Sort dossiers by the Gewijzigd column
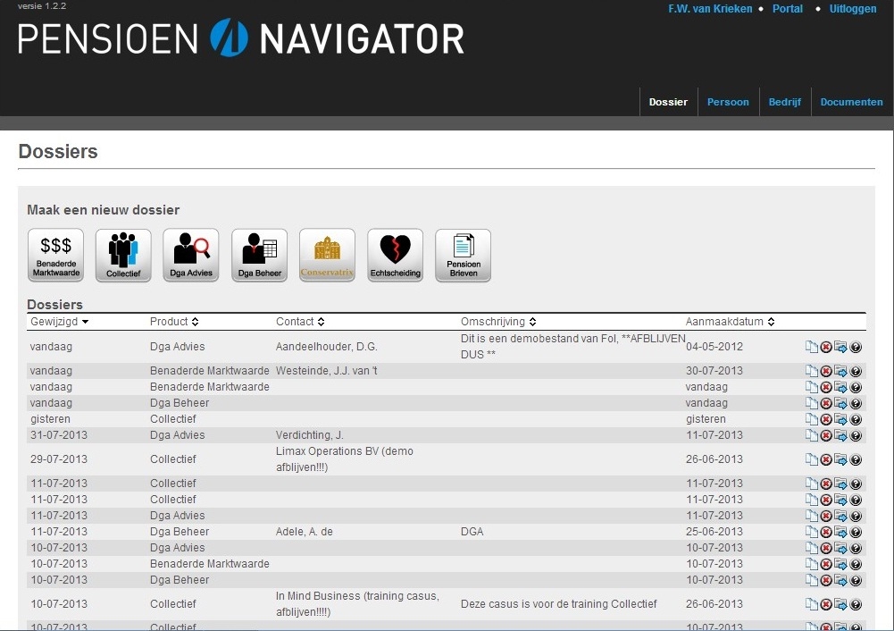The image size is (894, 631). 60,322
